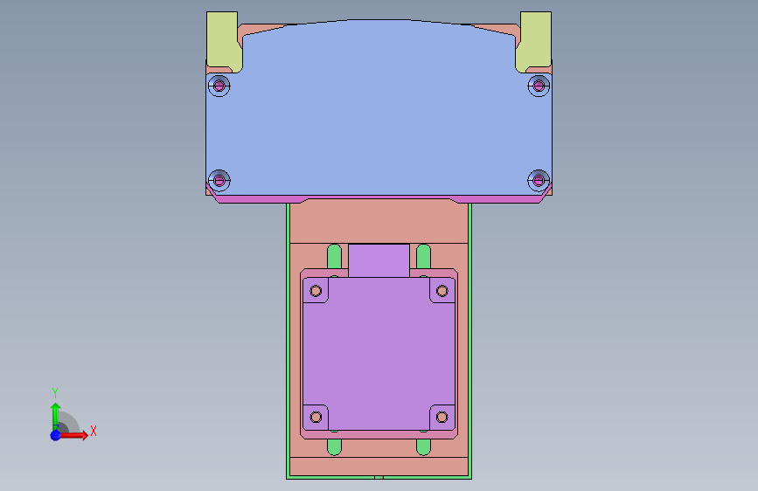Click the magenta strip beneath the blue plate

pos(379,198)
